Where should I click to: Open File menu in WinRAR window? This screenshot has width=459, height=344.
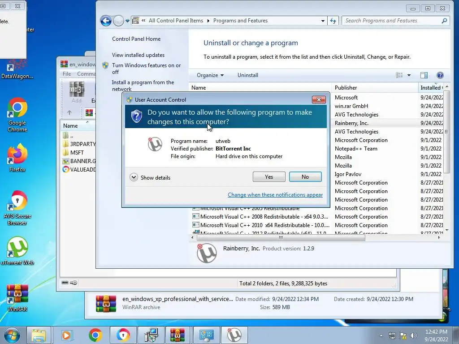coord(67,74)
